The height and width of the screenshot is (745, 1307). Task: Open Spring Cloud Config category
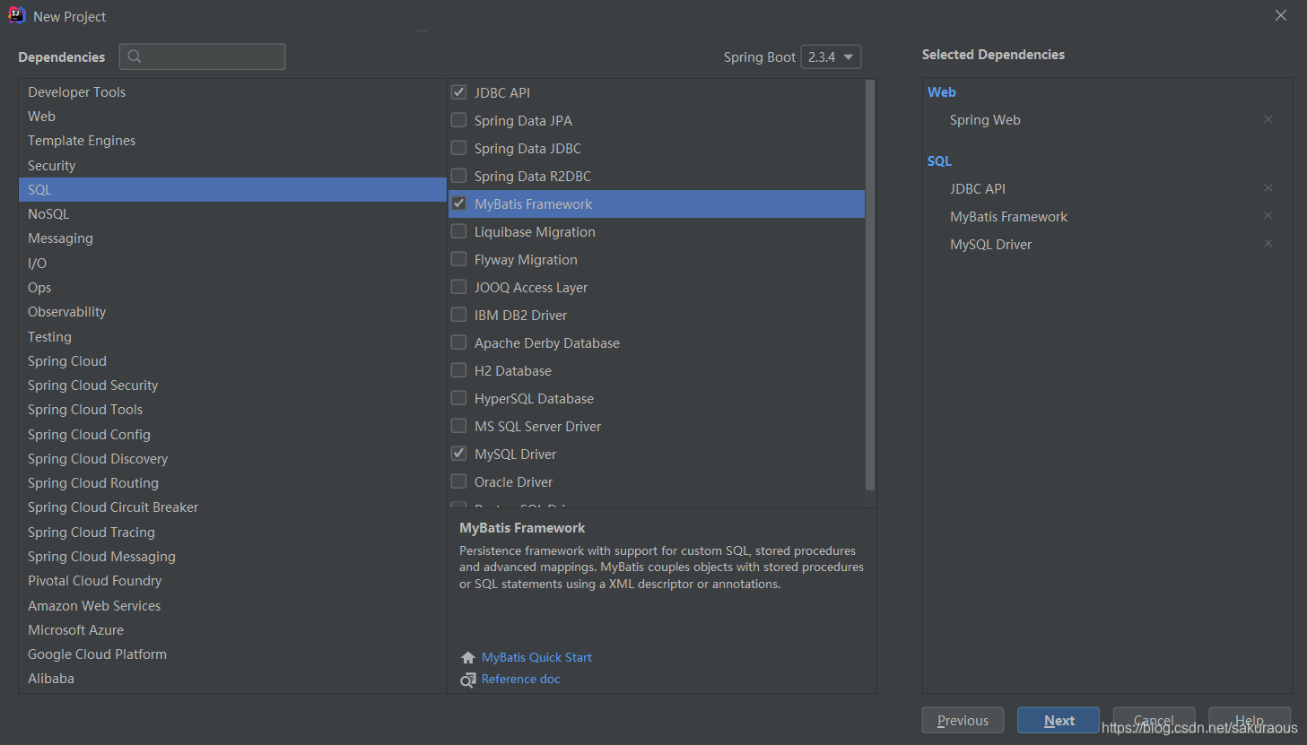coord(232,435)
